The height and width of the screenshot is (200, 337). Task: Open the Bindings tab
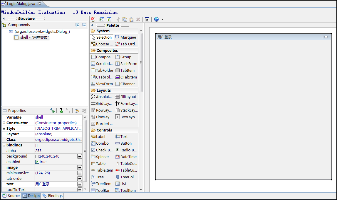click(52, 196)
